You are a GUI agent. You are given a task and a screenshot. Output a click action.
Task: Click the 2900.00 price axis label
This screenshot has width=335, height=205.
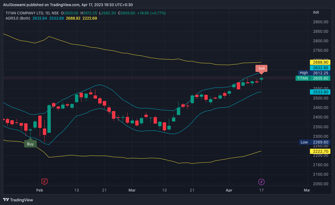321,22
